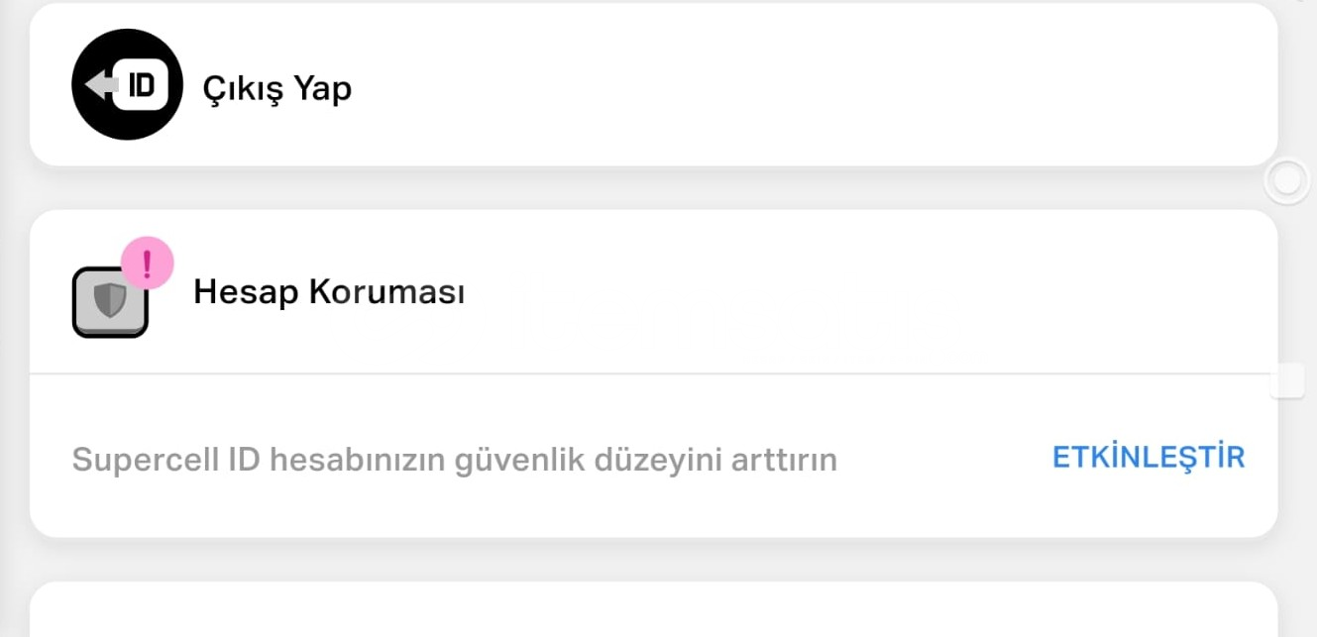The width and height of the screenshot is (1317, 637).
Task: Click the Supercell ID security description text
Action: (x=454, y=461)
